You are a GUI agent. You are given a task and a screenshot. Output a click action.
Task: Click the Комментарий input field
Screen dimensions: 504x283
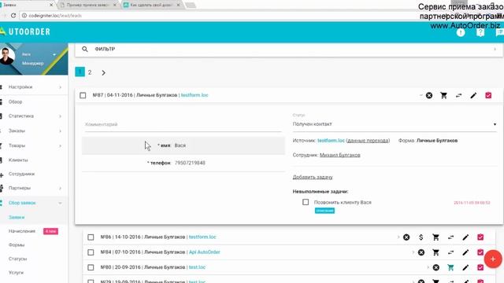tap(183, 124)
